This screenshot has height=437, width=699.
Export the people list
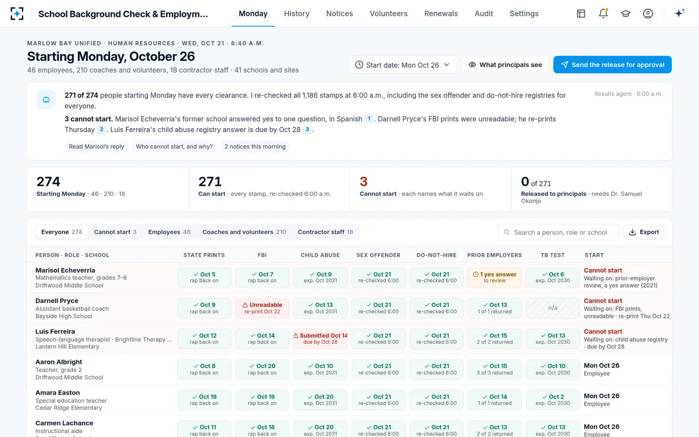click(x=644, y=232)
